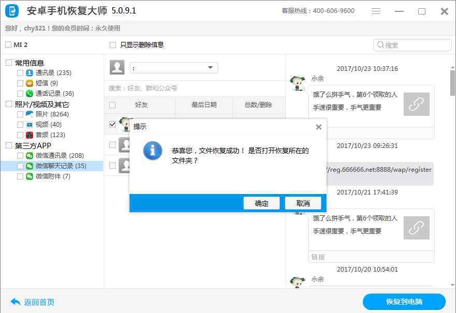Click the blue info icon in dialog
456x313 pixels.
coord(153,151)
